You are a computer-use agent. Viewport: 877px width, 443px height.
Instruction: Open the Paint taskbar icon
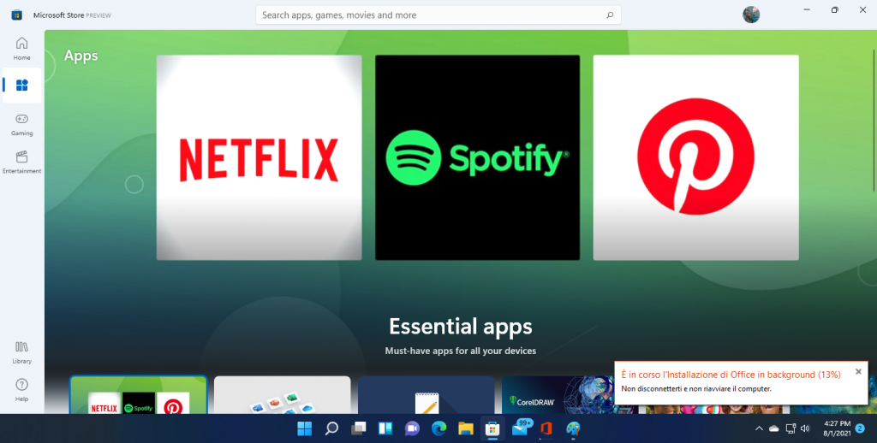tap(573, 428)
